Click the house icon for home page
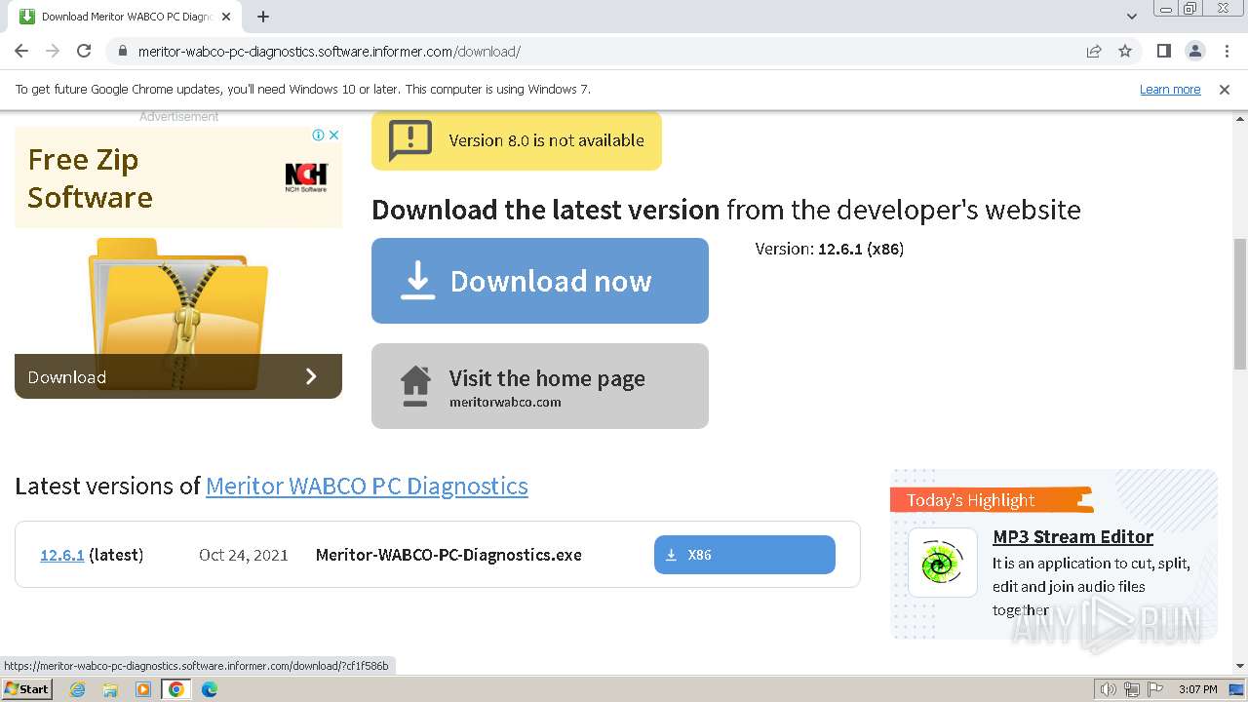Viewport: 1248px width, 702px height. pyautogui.click(x=416, y=386)
